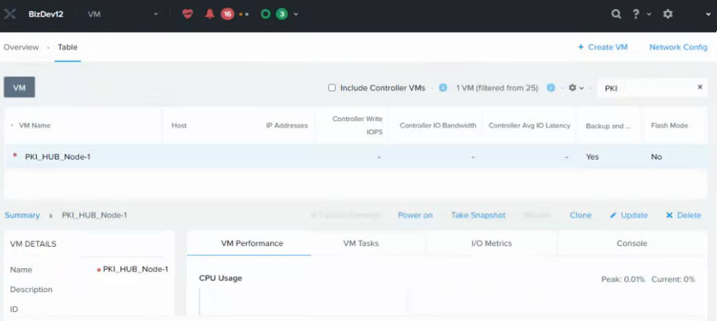The width and height of the screenshot is (717, 321).
Task: Click the PKI search input field
Action: click(x=645, y=88)
